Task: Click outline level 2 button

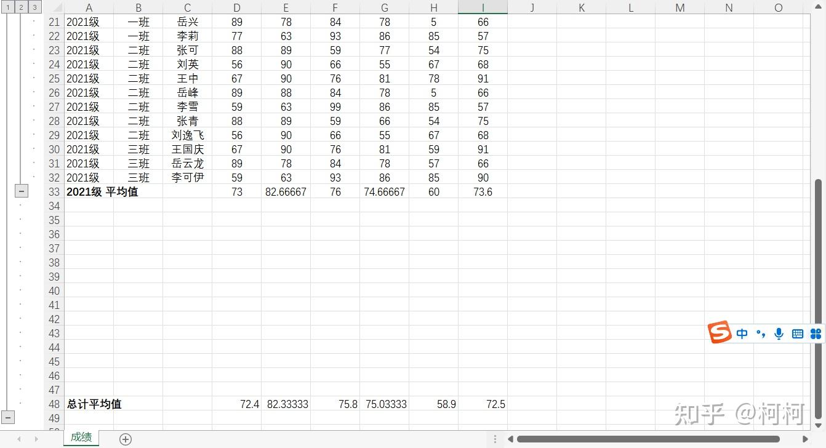Action: click(21, 7)
